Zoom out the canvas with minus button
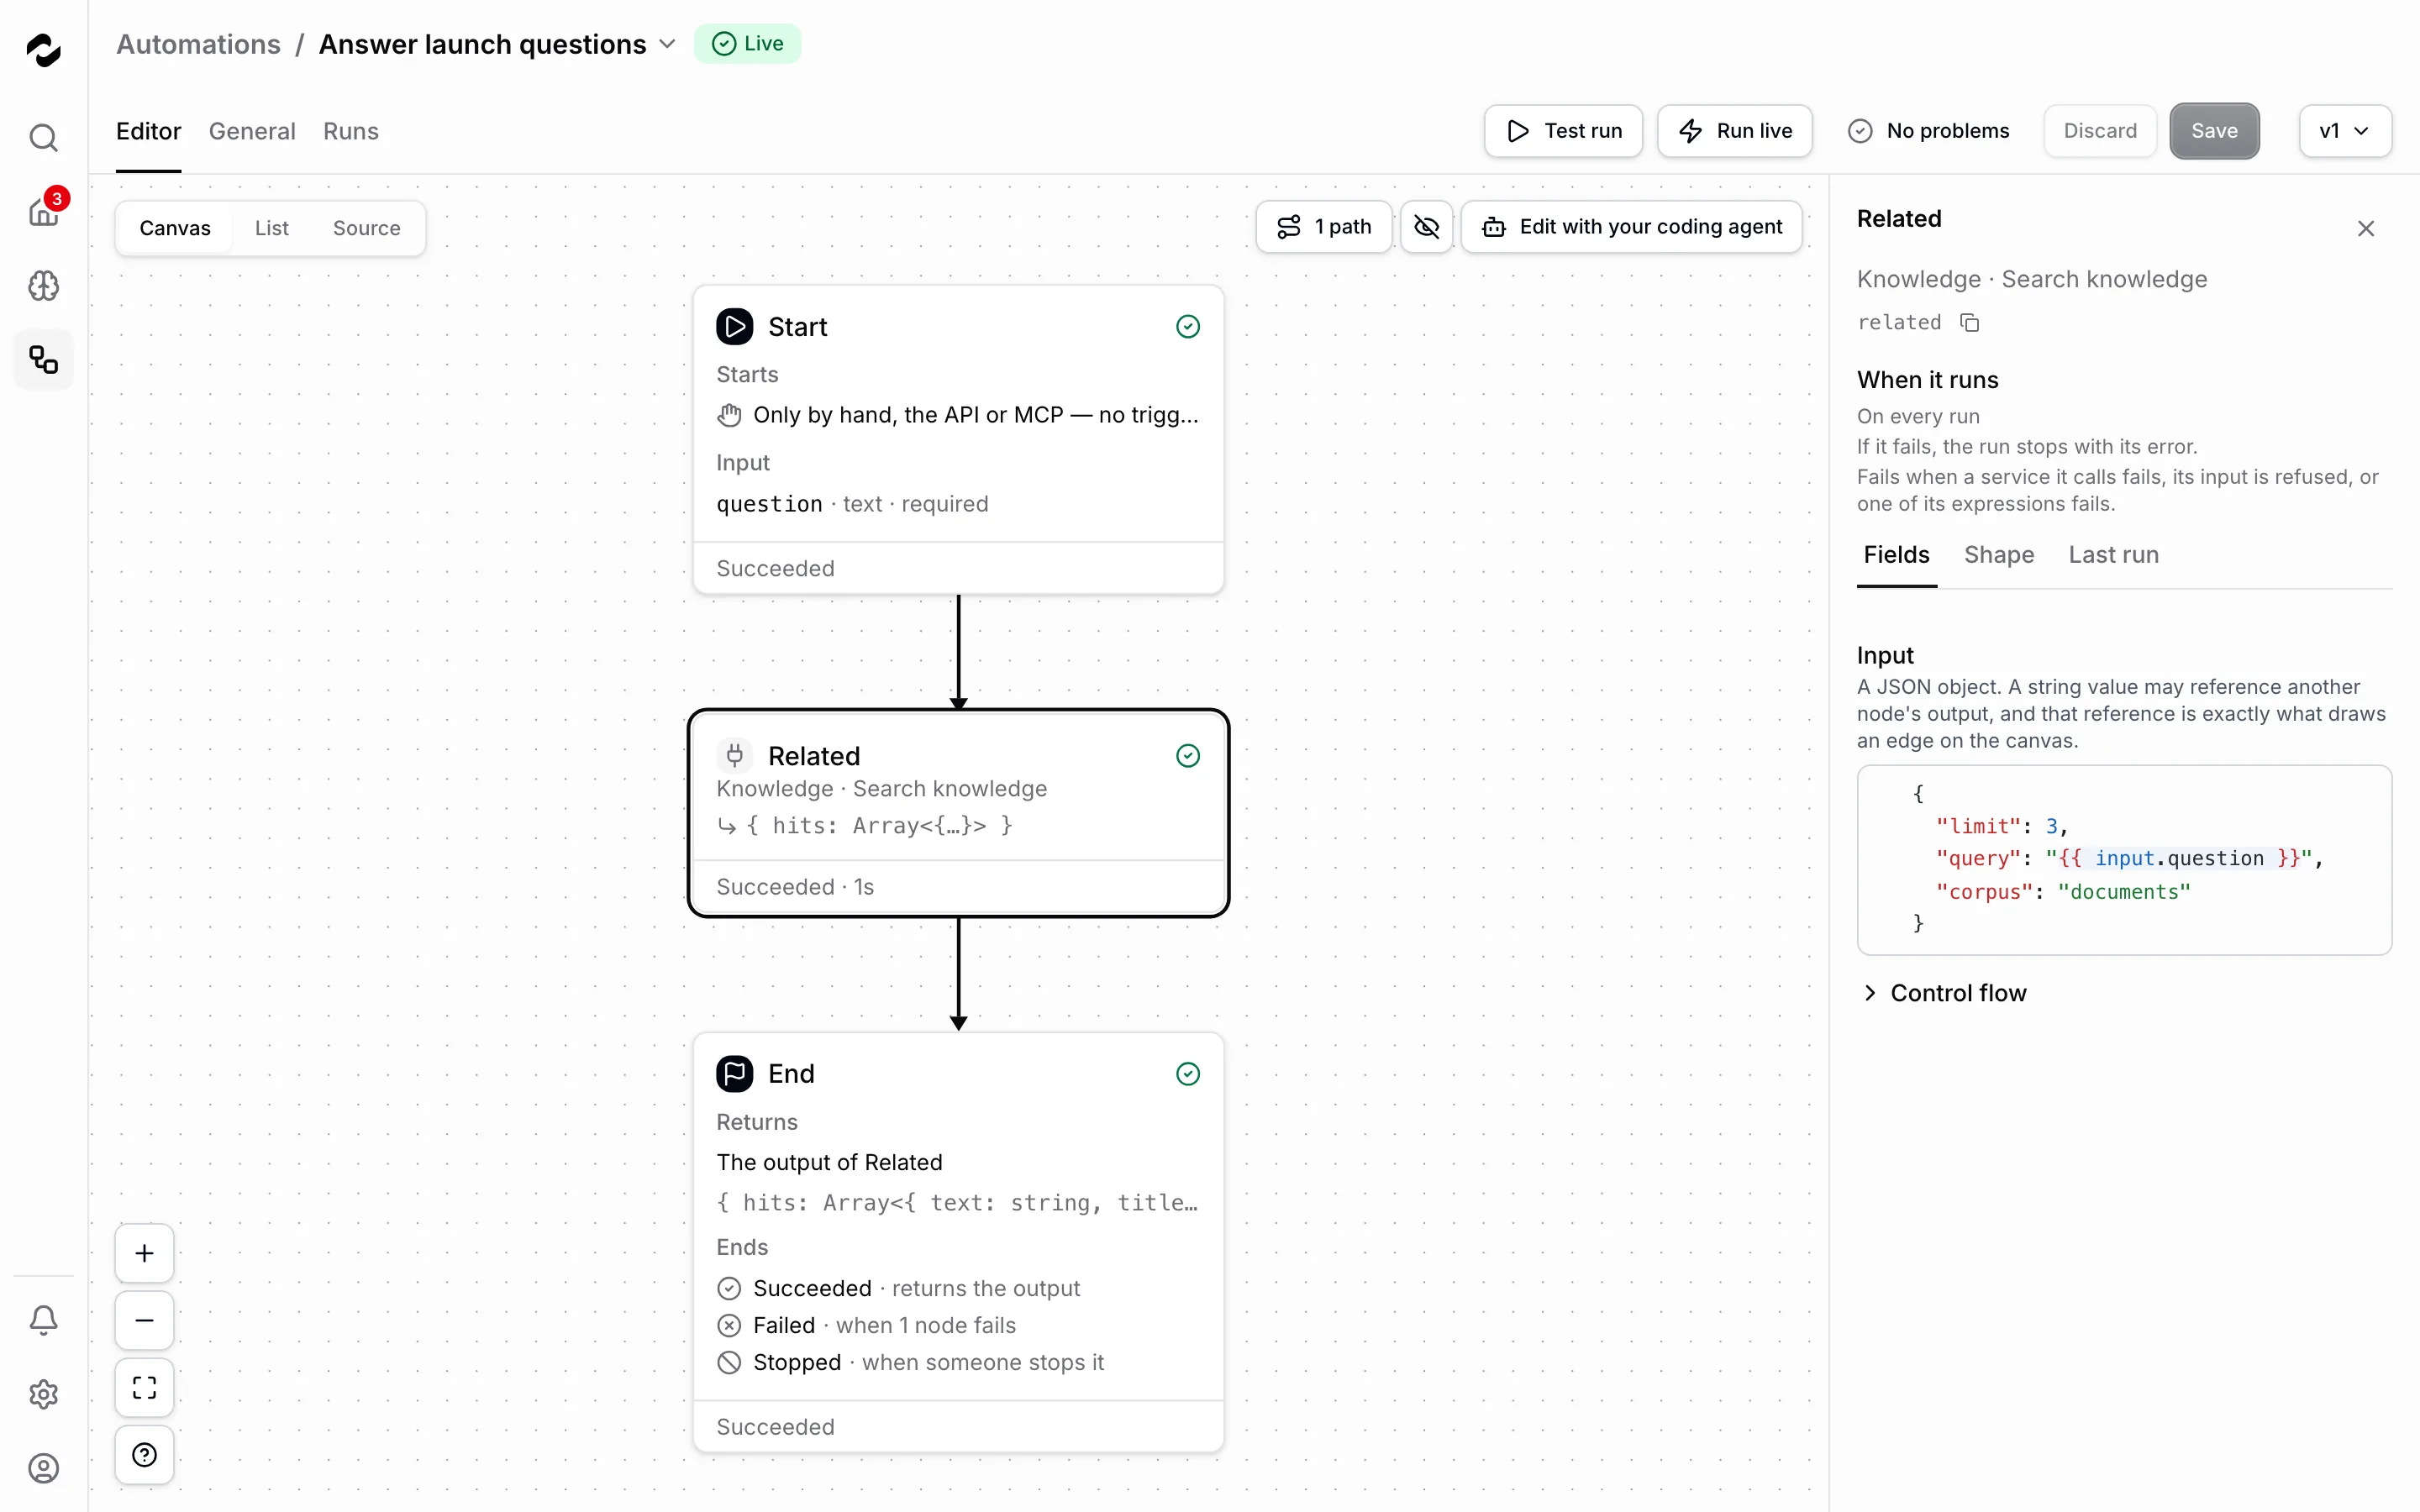 144,1321
